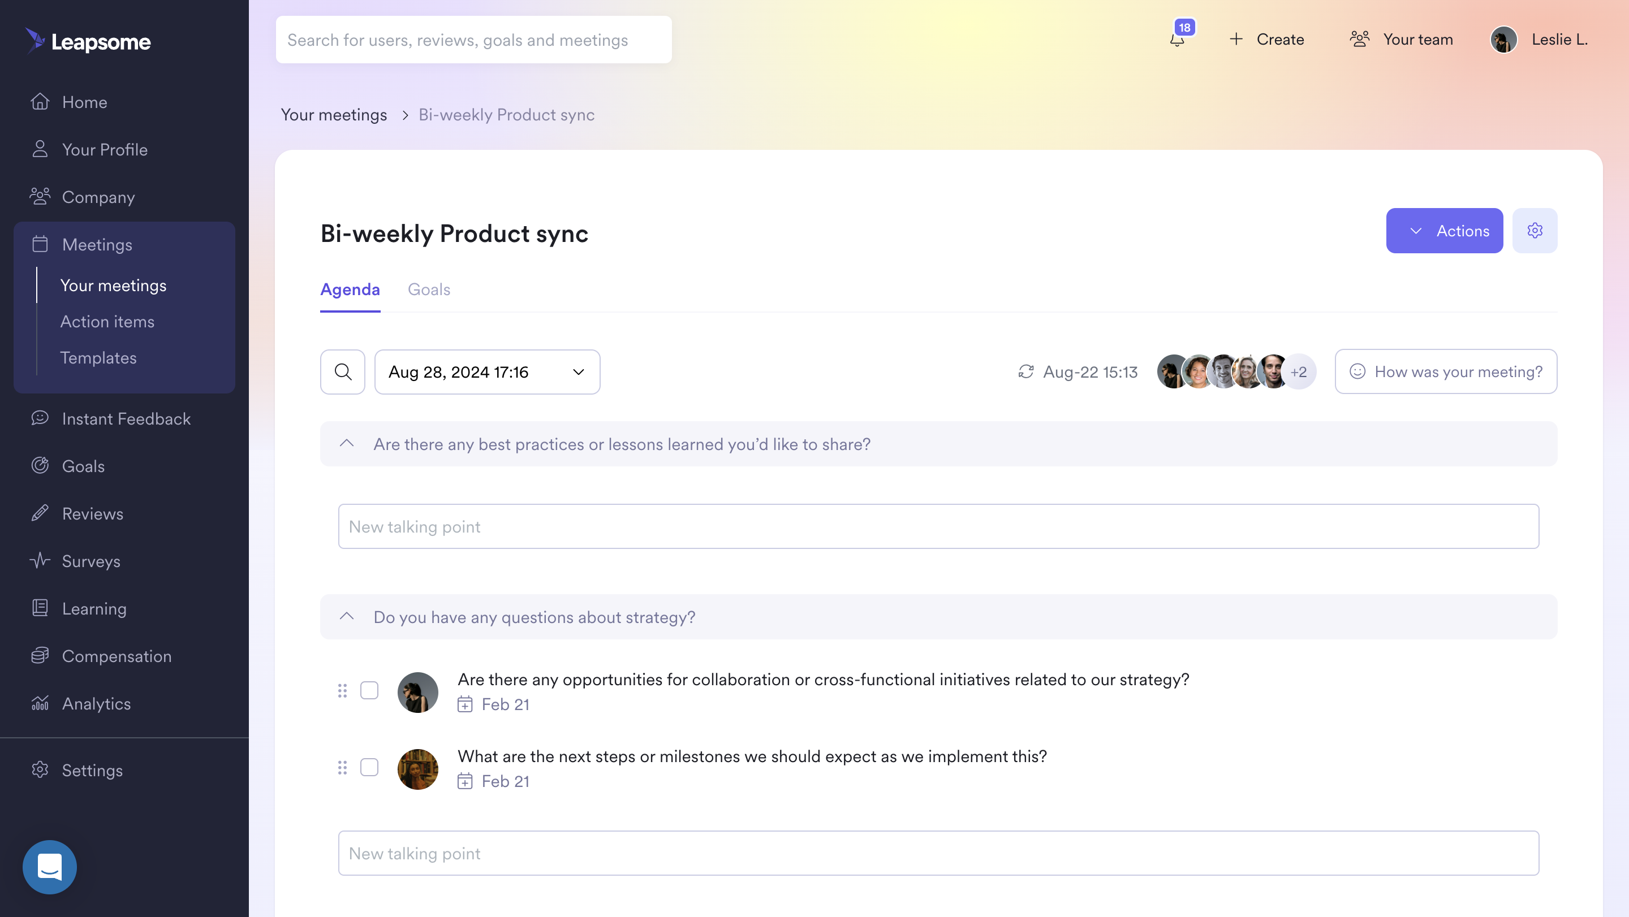Click the Surveys pulse icon
Image resolution: width=1629 pixels, height=917 pixels.
pos(40,561)
